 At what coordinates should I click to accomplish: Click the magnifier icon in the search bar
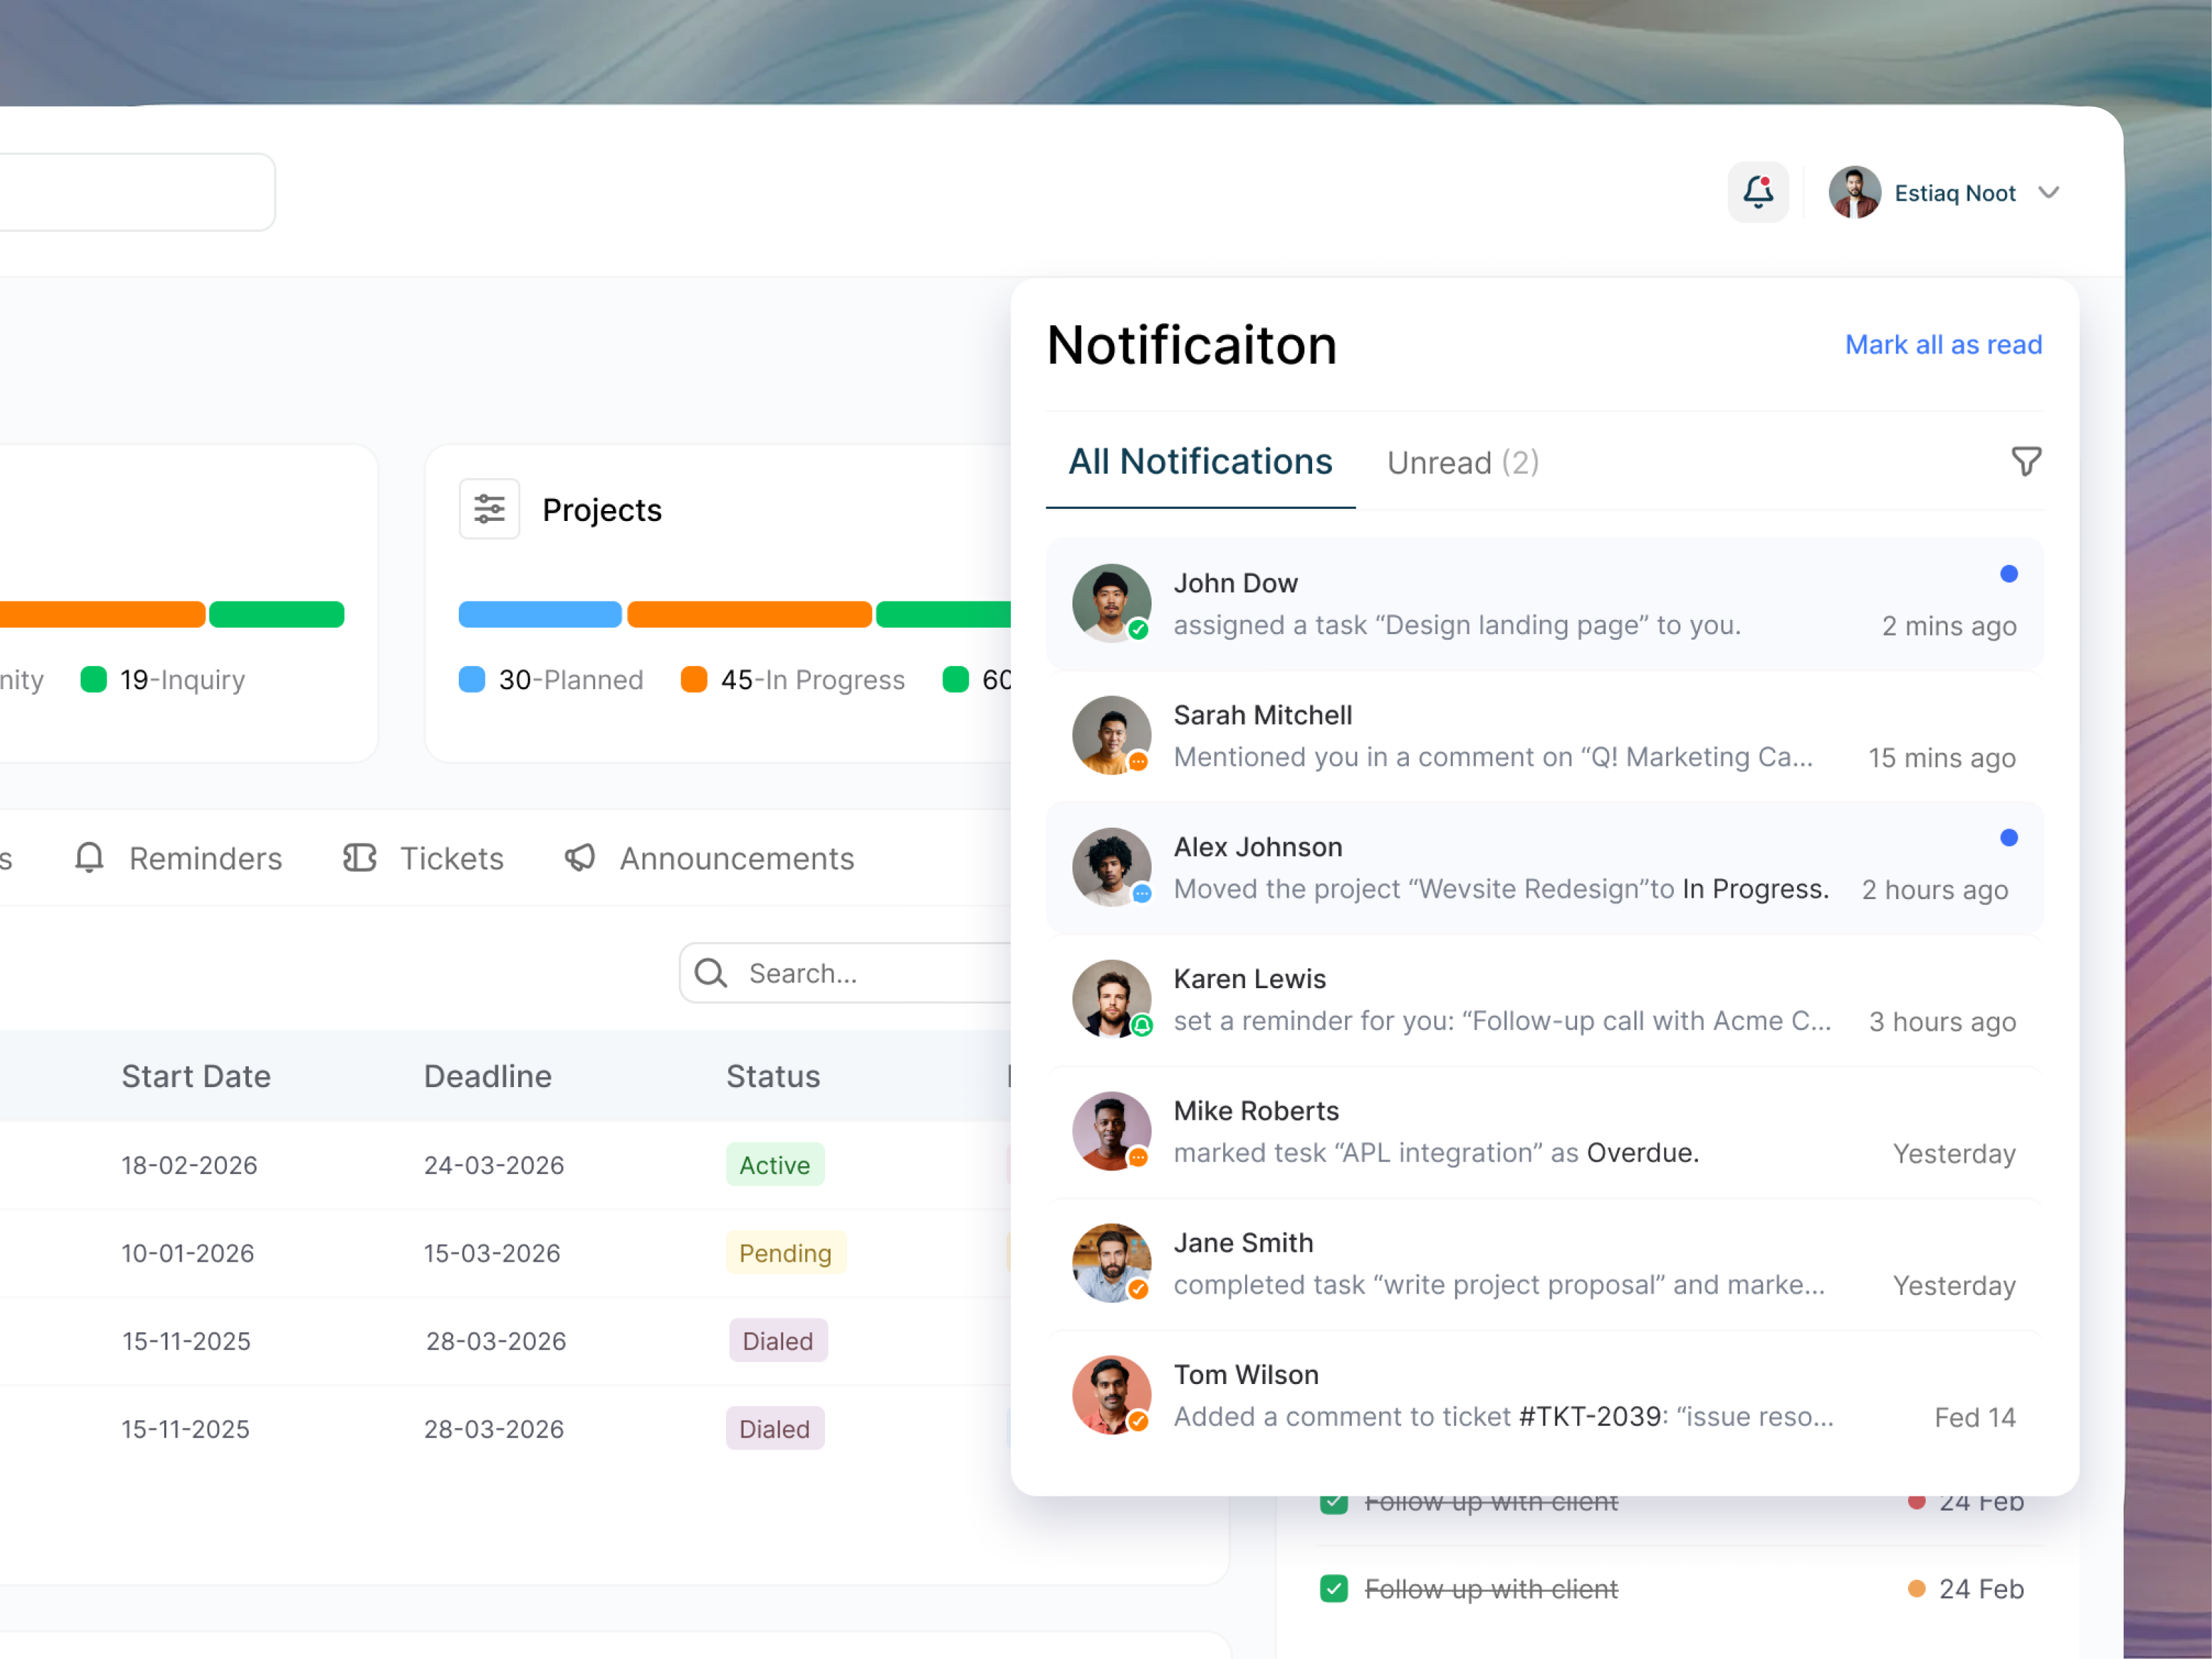(x=709, y=972)
